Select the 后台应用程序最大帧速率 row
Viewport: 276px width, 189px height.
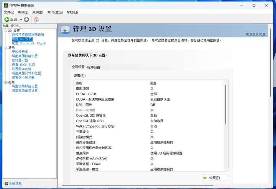pos(149,148)
